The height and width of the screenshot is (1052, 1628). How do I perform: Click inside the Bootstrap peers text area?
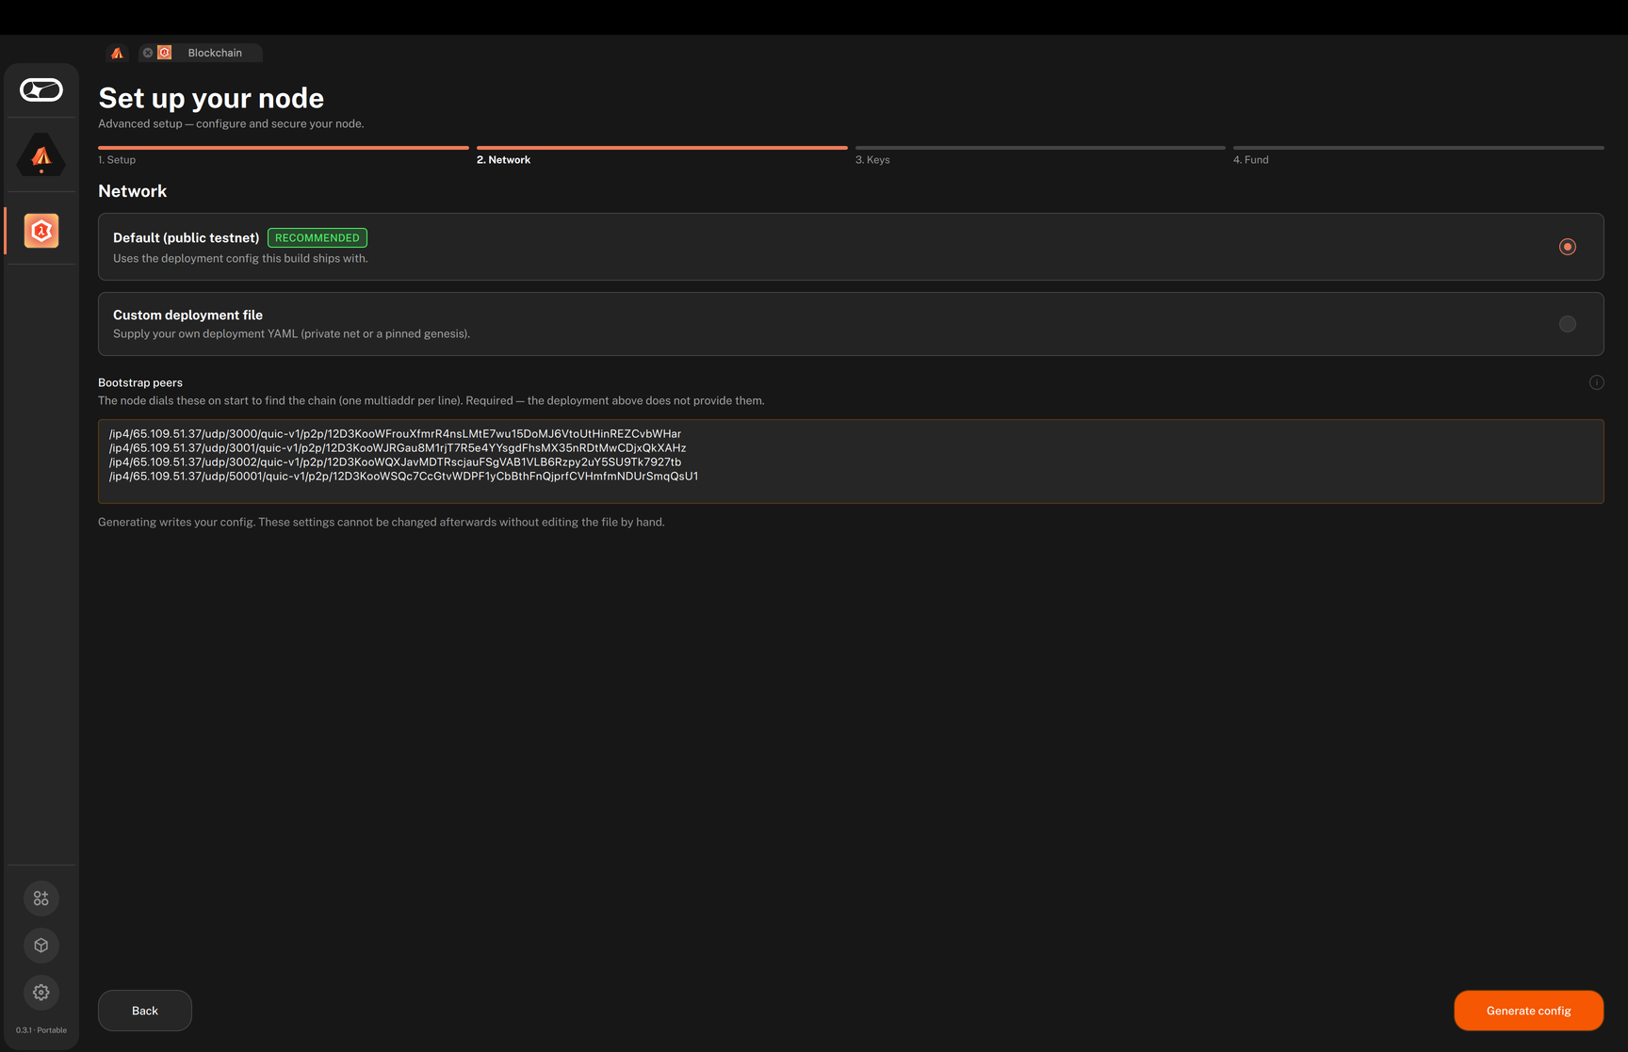[x=851, y=461]
